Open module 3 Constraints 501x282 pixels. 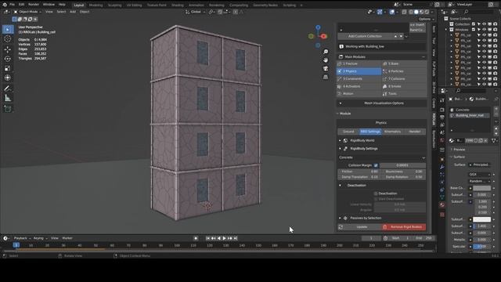tap(359, 78)
